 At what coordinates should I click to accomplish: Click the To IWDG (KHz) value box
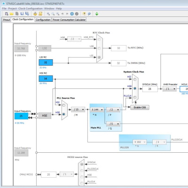click(x=118, y=63)
